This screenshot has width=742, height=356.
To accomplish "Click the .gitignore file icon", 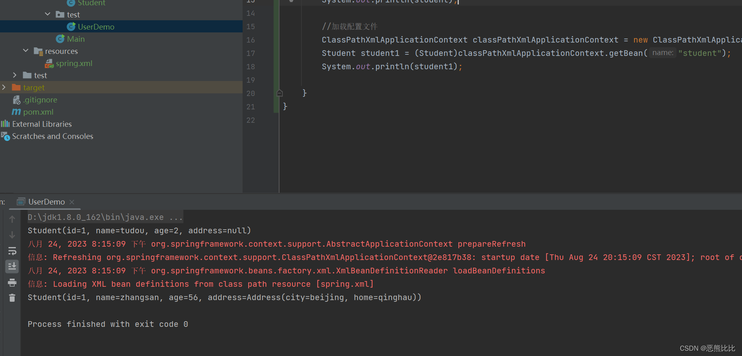I will pos(16,100).
